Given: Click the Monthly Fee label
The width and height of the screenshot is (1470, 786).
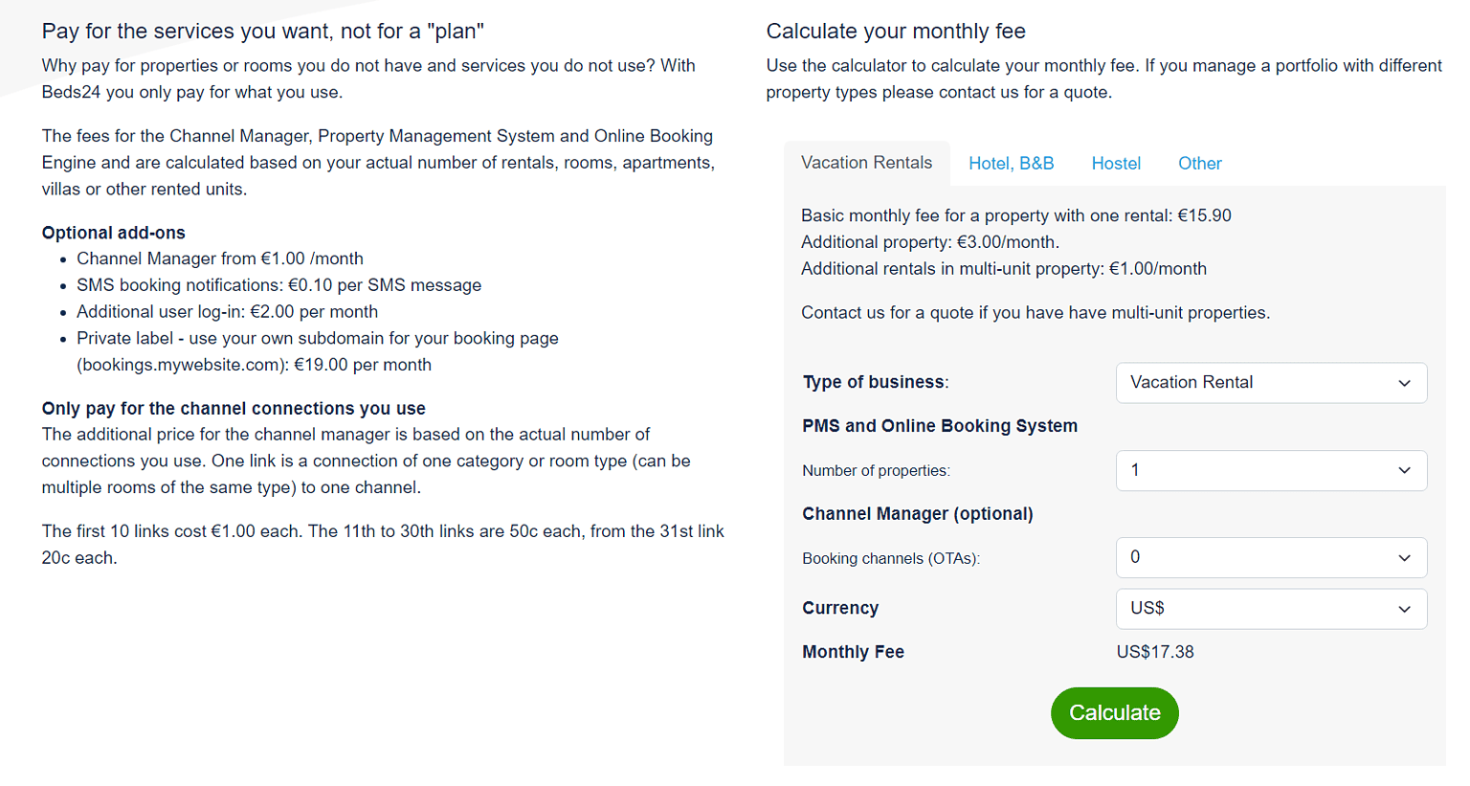Looking at the screenshot, I should pyautogui.click(x=852, y=651).
